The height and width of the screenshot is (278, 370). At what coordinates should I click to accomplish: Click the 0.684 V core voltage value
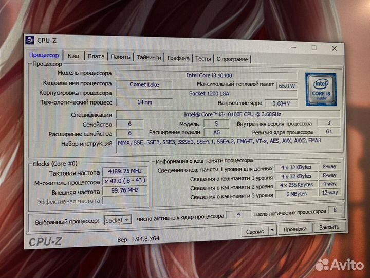click(281, 103)
